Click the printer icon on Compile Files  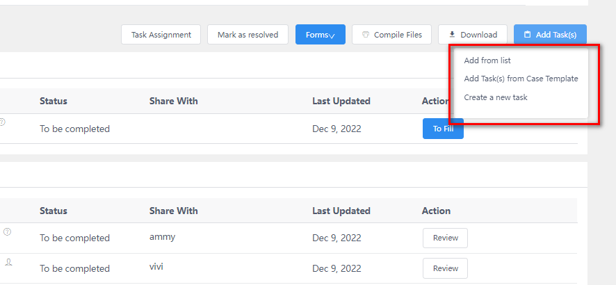(366, 35)
